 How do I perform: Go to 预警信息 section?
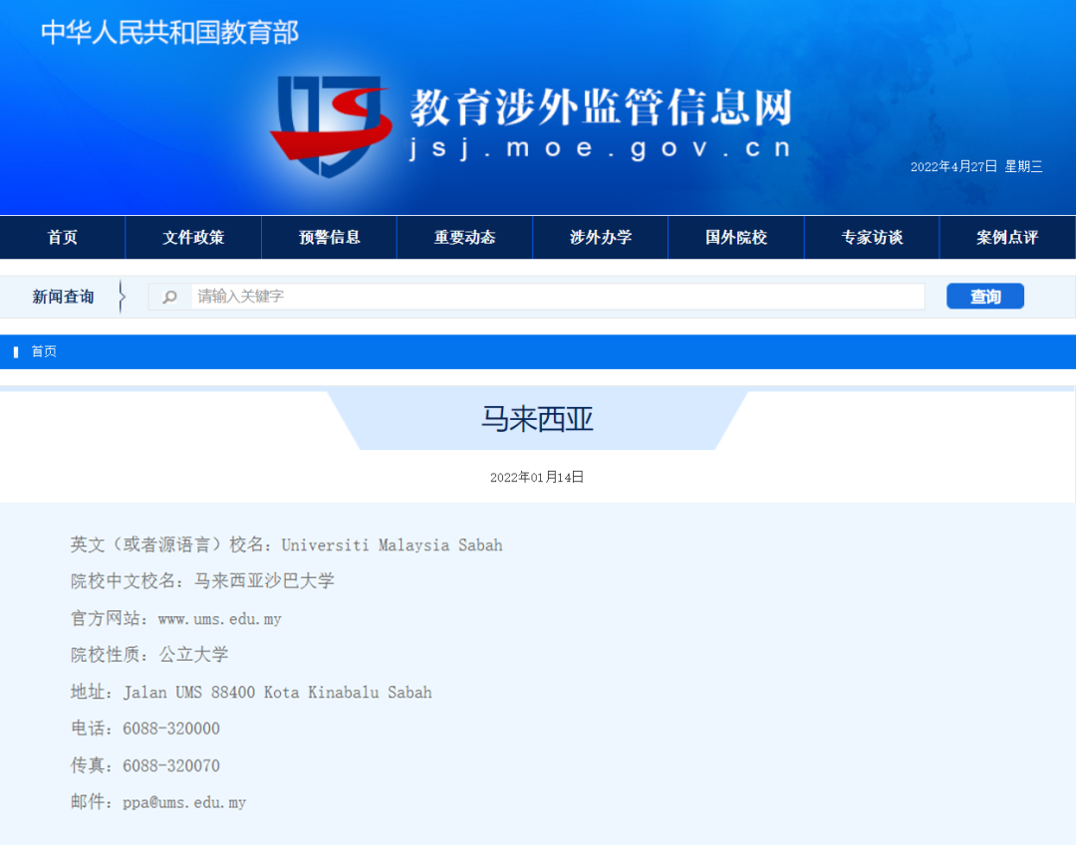(330, 237)
